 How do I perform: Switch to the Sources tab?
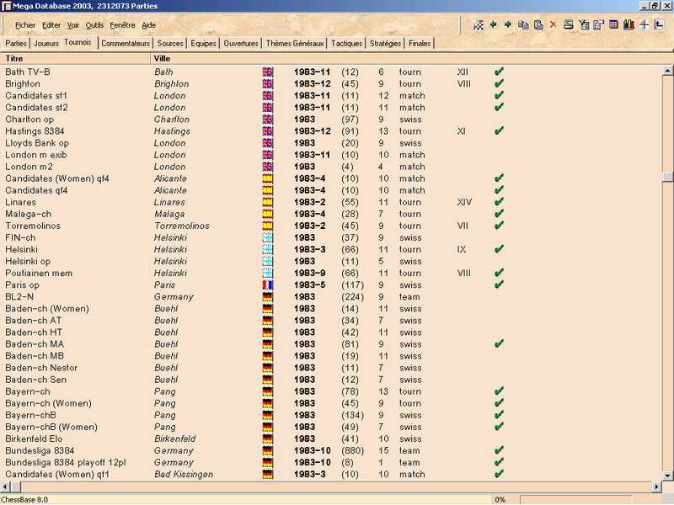point(170,44)
